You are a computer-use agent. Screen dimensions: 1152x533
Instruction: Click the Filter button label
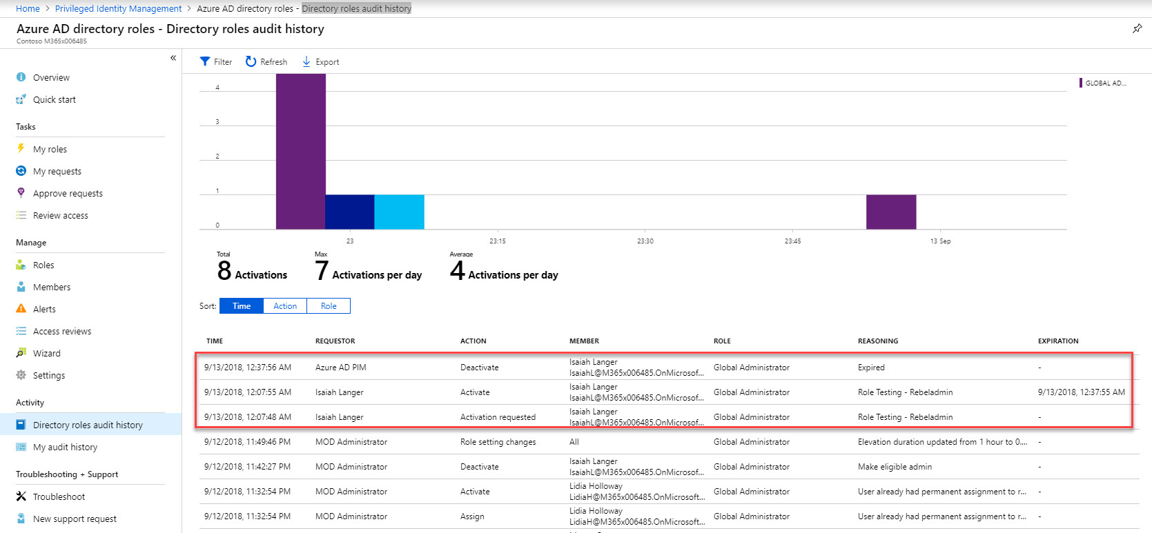tap(223, 61)
